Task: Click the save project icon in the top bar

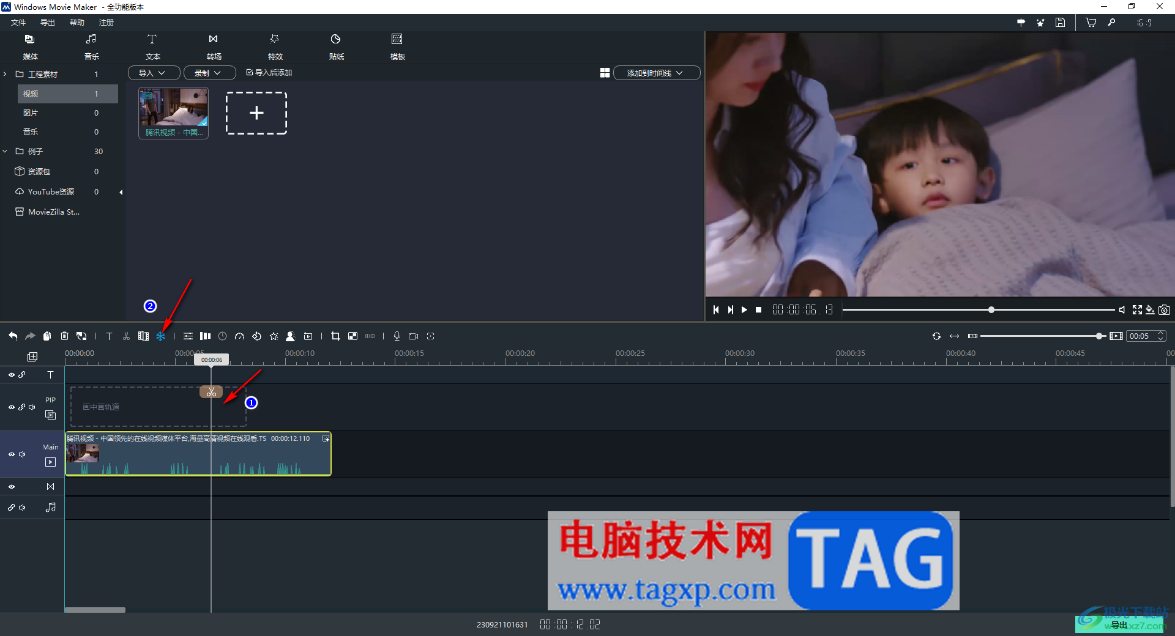Action: pos(1060,23)
